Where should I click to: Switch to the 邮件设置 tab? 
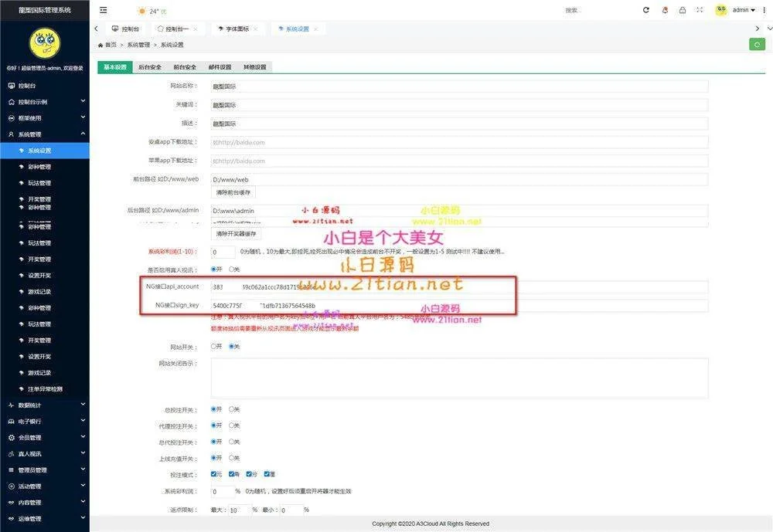tap(220, 67)
